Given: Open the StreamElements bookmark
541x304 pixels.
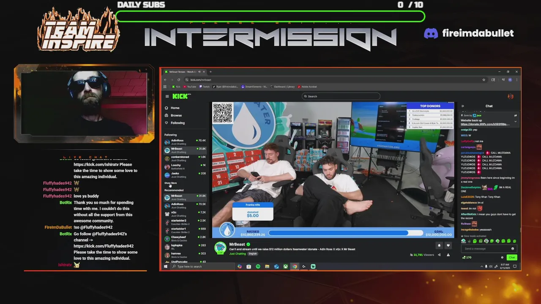Looking at the screenshot, I should 254,87.
